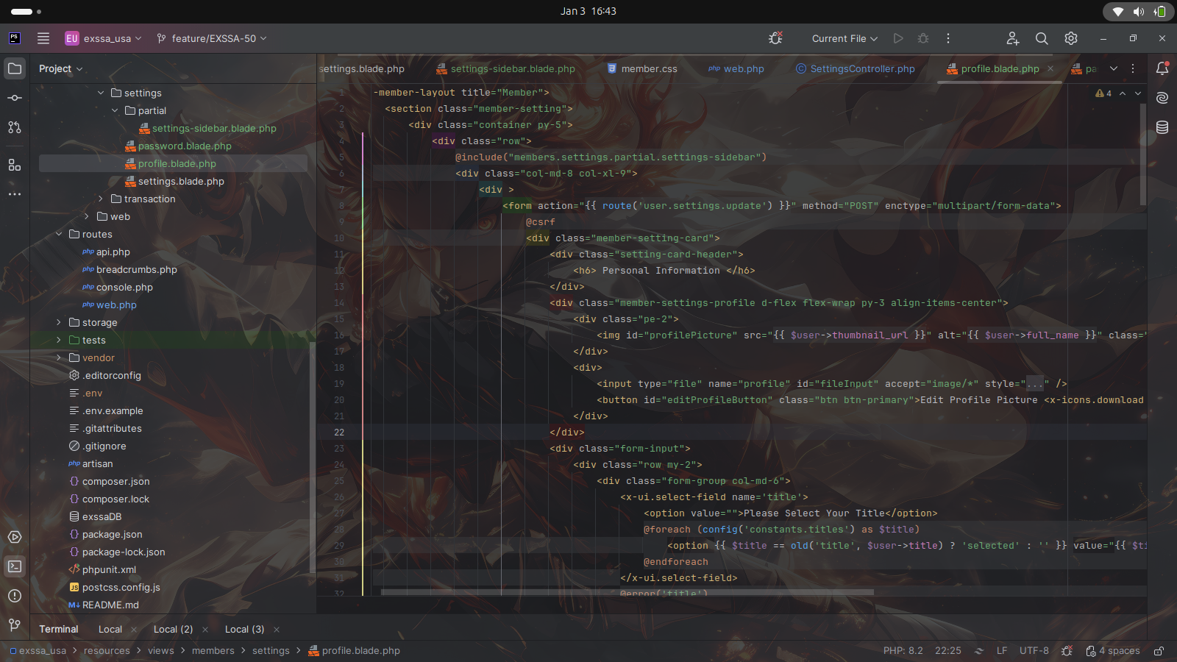This screenshot has width=1177, height=662.
Task: Click the editor horizontal scrollbar
Action: tap(627, 592)
